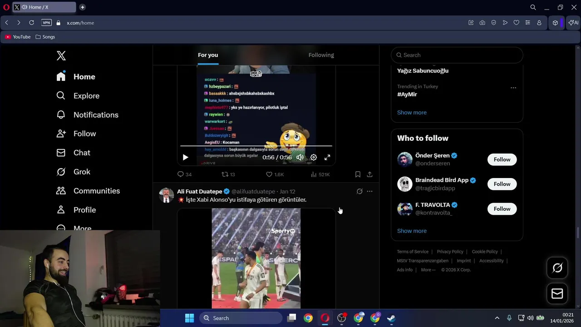Viewport: 581px width, 327px height.
Task: Open the YouTube bookmark
Action: [18, 37]
